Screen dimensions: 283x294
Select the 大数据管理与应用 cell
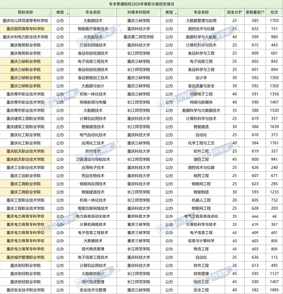(201, 21)
